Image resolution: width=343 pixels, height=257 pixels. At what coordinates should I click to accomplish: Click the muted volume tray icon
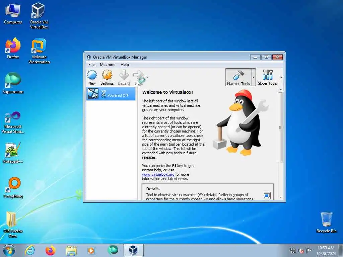tap(301, 251)
